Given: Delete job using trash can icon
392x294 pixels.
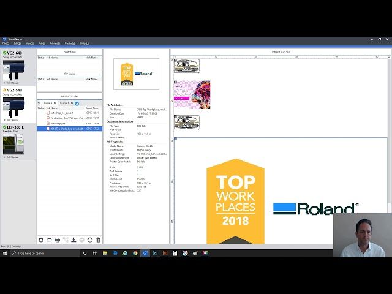Looking at the screenshot, I should click(98, 239).
